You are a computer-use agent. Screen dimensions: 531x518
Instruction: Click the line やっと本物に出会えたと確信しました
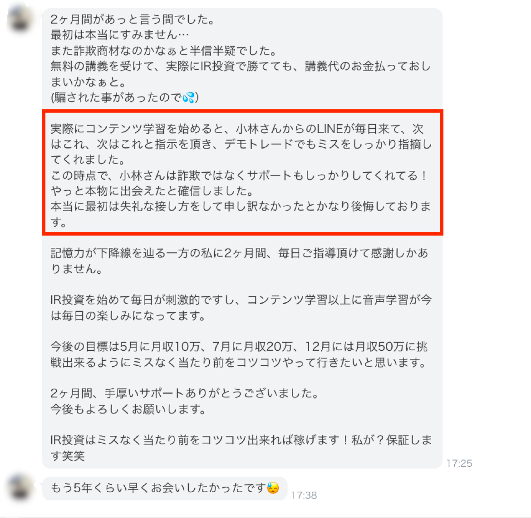[152, 191]
